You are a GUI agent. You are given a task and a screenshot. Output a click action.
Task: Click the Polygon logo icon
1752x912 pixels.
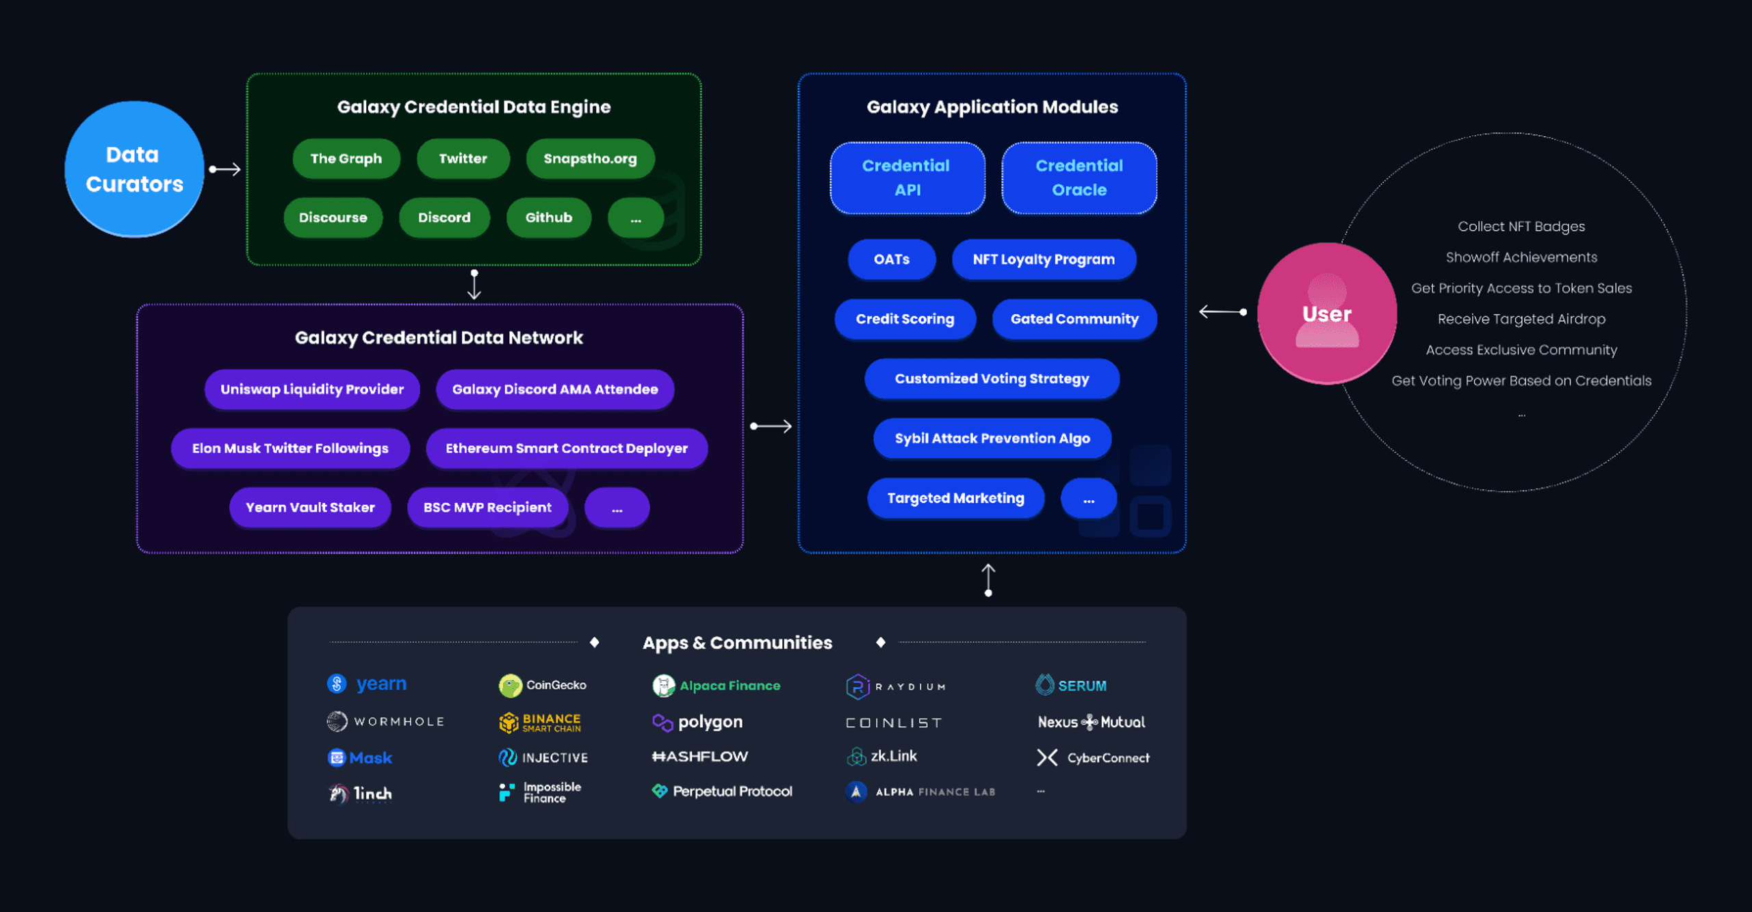click(x=662, y=722)
